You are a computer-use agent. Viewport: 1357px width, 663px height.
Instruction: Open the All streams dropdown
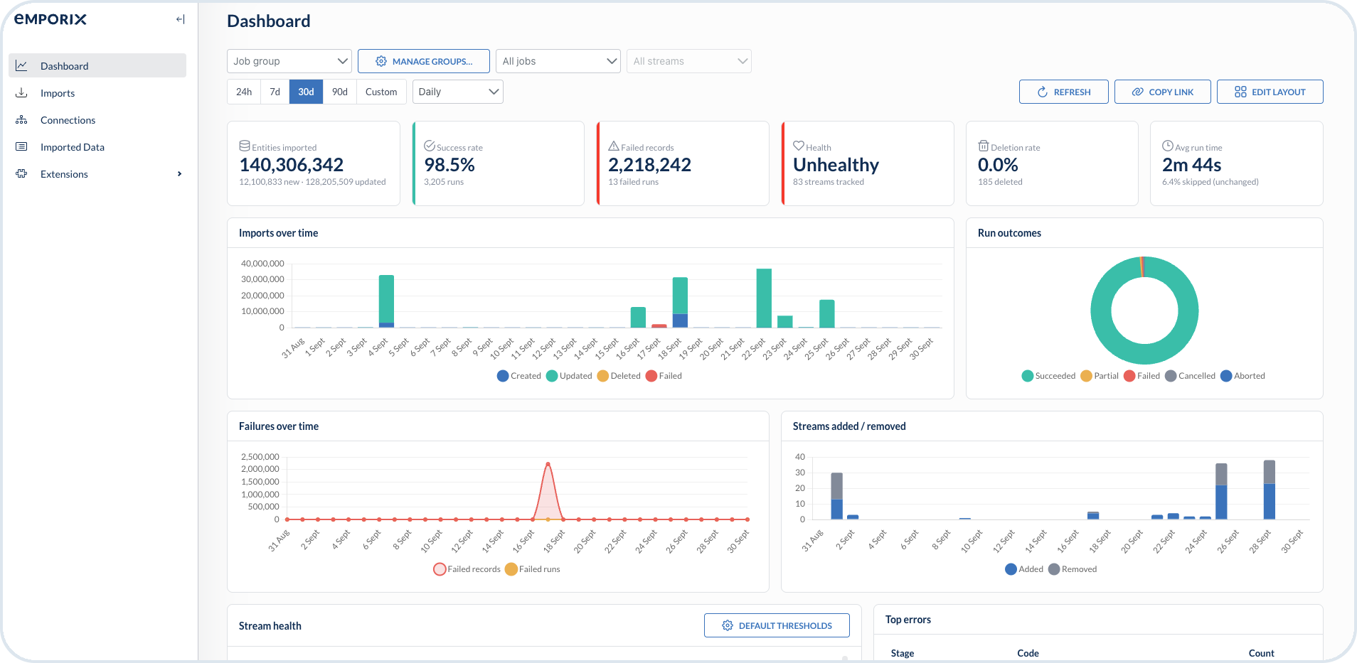coord(689,61)
